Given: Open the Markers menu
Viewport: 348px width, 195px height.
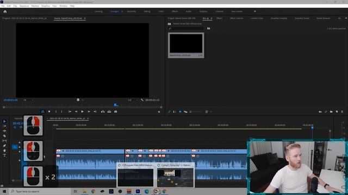Looking at the screenshot, I should pyautogui.click(x=35, y=6).
